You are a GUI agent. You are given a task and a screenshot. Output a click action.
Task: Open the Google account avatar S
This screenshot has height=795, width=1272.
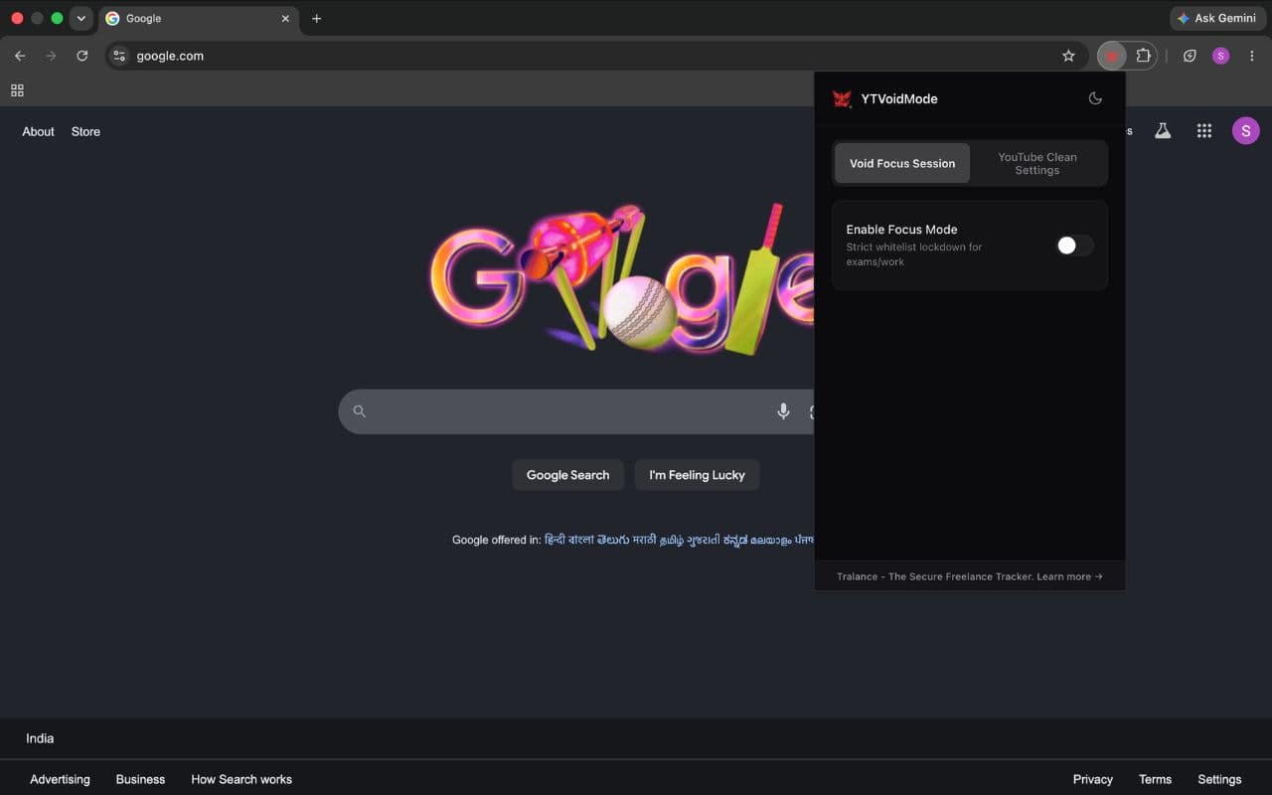tap(1246, 130)
